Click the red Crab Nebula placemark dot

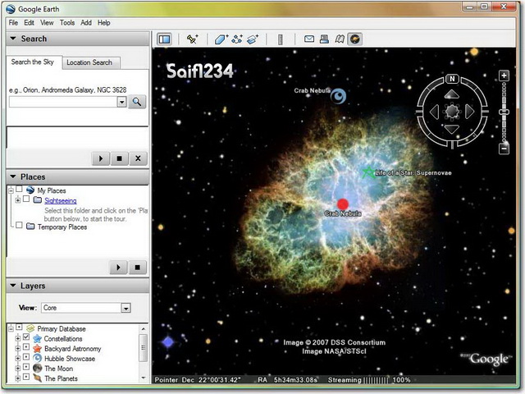[x=343, y=204]
